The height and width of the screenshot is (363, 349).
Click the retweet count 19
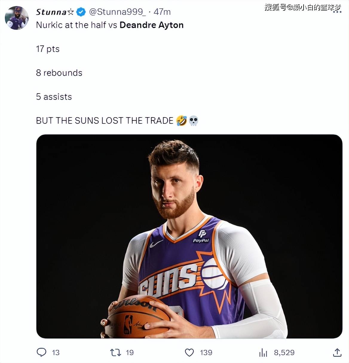pos(130,353)
